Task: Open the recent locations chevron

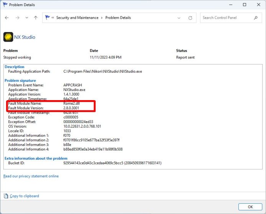Action: click(26, 18)
